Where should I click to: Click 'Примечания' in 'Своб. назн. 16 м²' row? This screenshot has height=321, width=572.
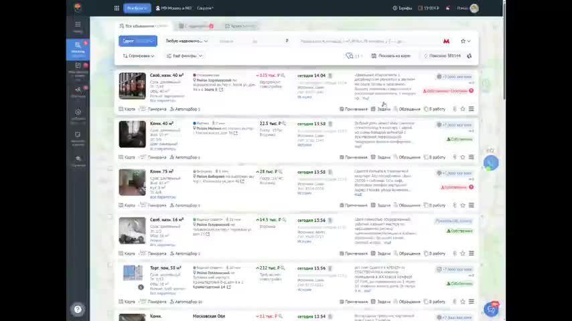tap(354, 253)
